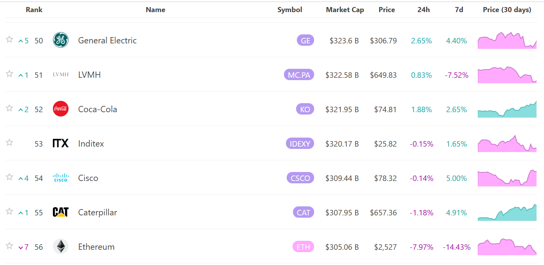View Coca-Cola 30-day price chart
The width and height of the screenshot is (544, 265).
click(507, 109)
